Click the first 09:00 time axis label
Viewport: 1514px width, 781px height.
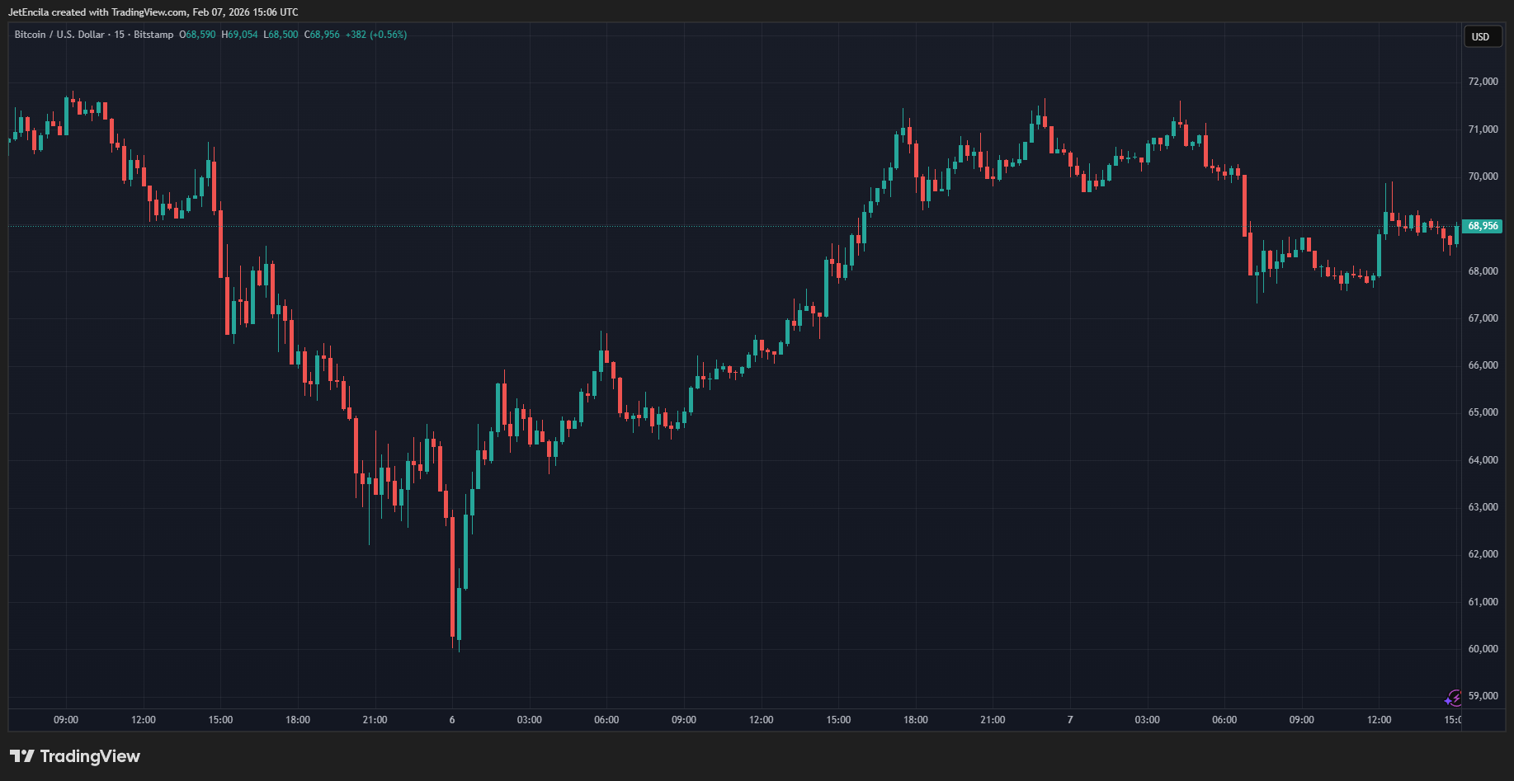tap(66, 720)
